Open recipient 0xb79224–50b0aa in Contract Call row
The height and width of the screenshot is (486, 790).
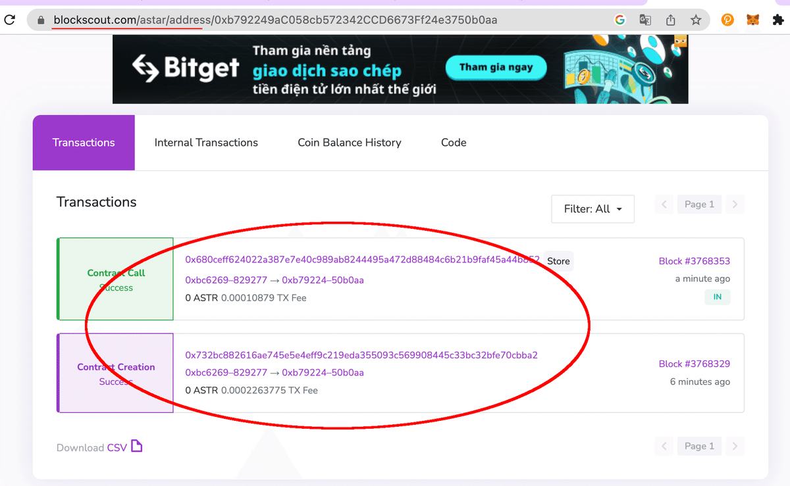323,280
